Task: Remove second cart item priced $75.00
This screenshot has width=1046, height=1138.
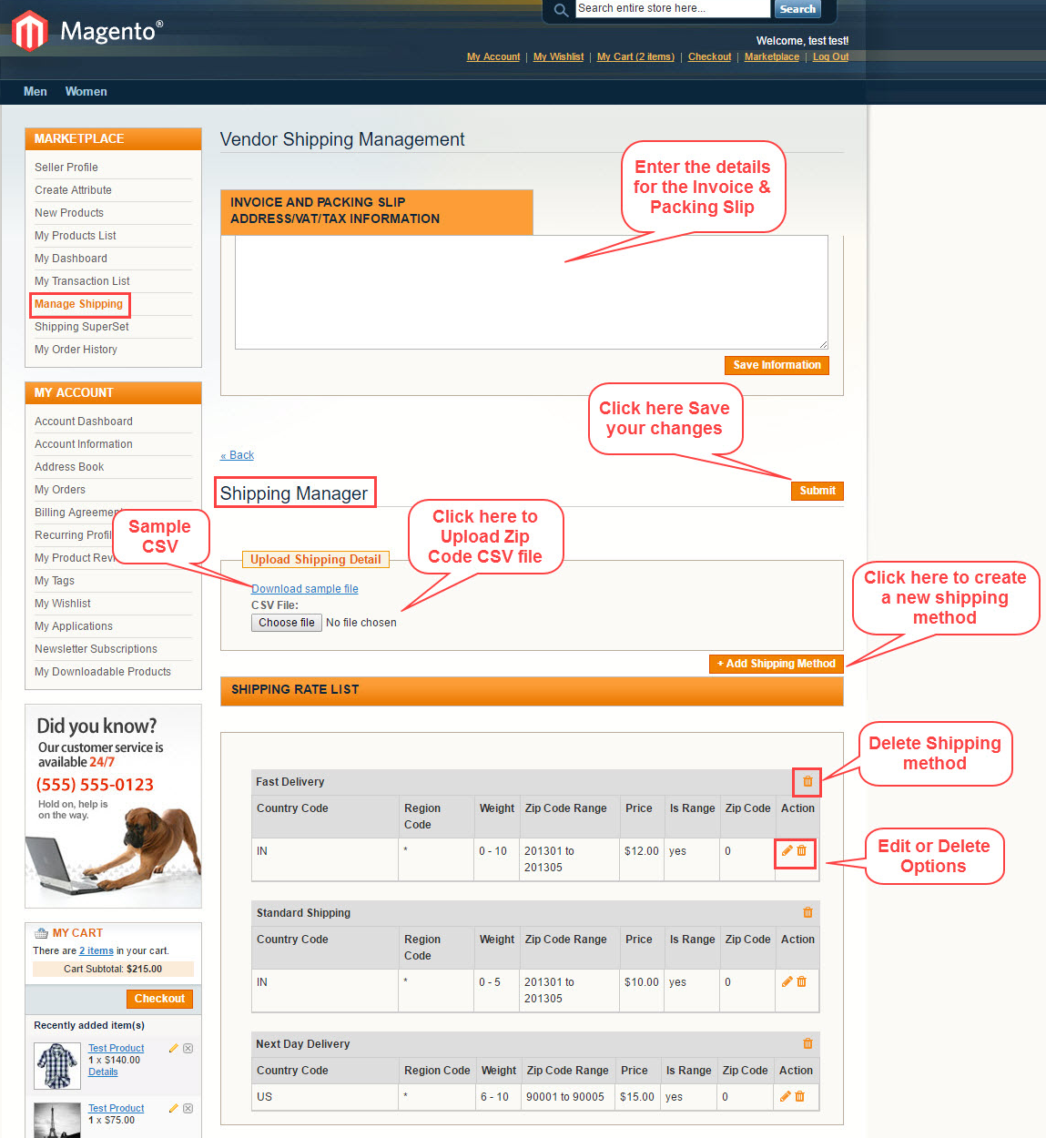Action: [x=188, y=1108]
